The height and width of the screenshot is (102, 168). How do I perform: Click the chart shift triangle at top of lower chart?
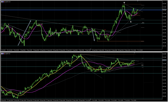click(x=134, y=53)
